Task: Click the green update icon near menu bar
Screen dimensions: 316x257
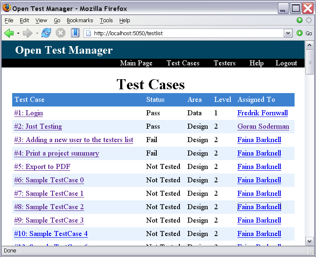Action: pos(300,20)
